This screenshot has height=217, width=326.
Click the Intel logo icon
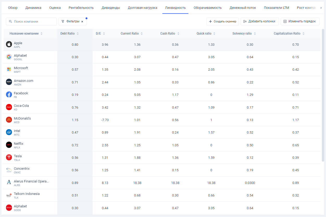tap(9, 132)
